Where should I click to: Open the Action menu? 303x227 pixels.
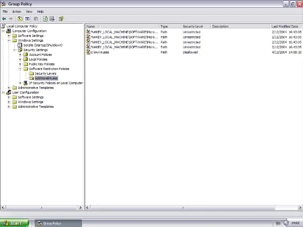17,11
